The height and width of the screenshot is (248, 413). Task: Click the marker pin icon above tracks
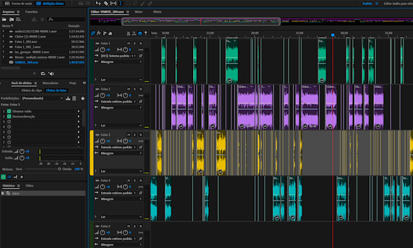(146, 33)
